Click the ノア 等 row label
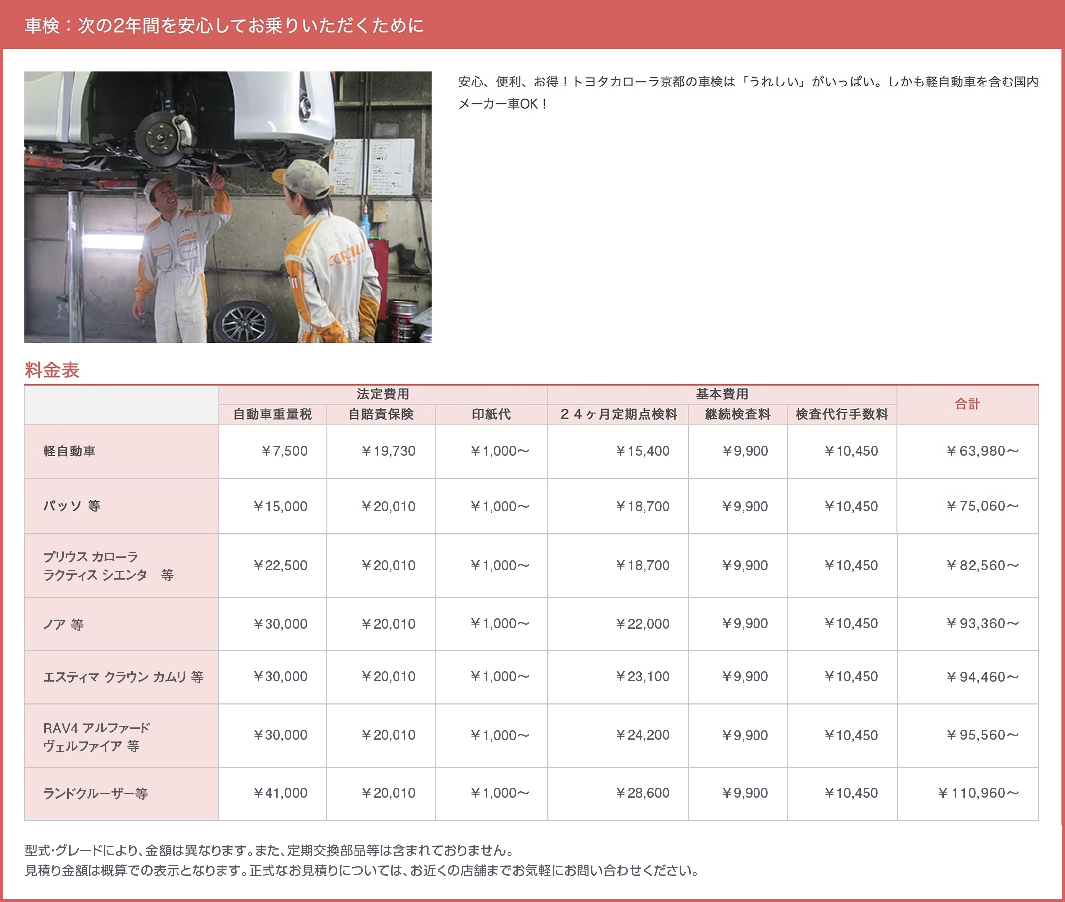This screenshot has height=902, width=1065. [x=63, y=624]
